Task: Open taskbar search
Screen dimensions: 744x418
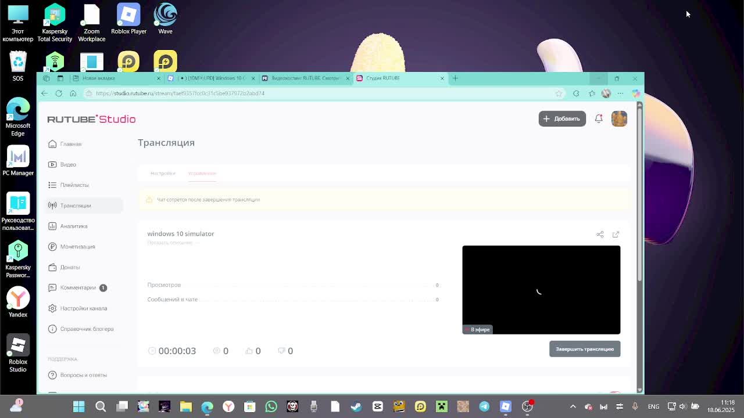Action: [x=101, y=406]
